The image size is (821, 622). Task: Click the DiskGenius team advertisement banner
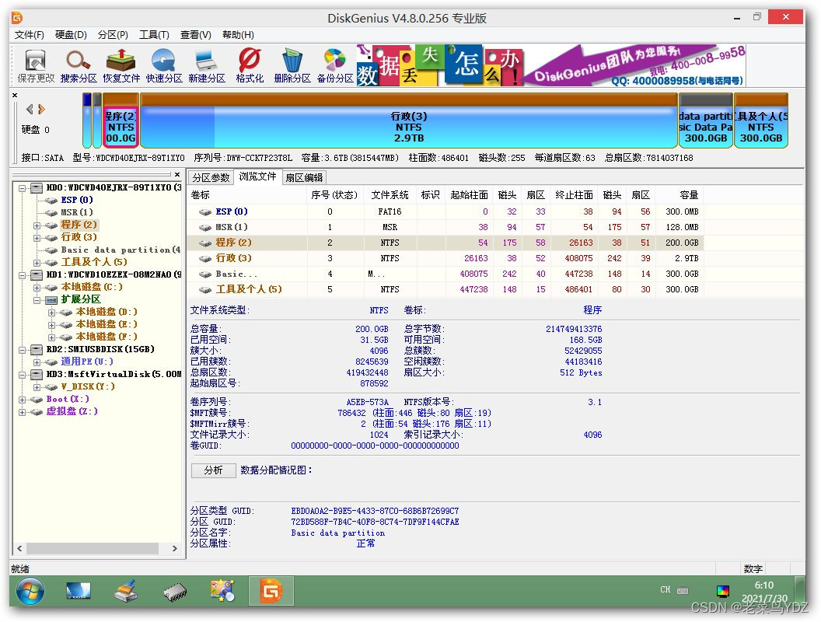(x=550, y=65)
